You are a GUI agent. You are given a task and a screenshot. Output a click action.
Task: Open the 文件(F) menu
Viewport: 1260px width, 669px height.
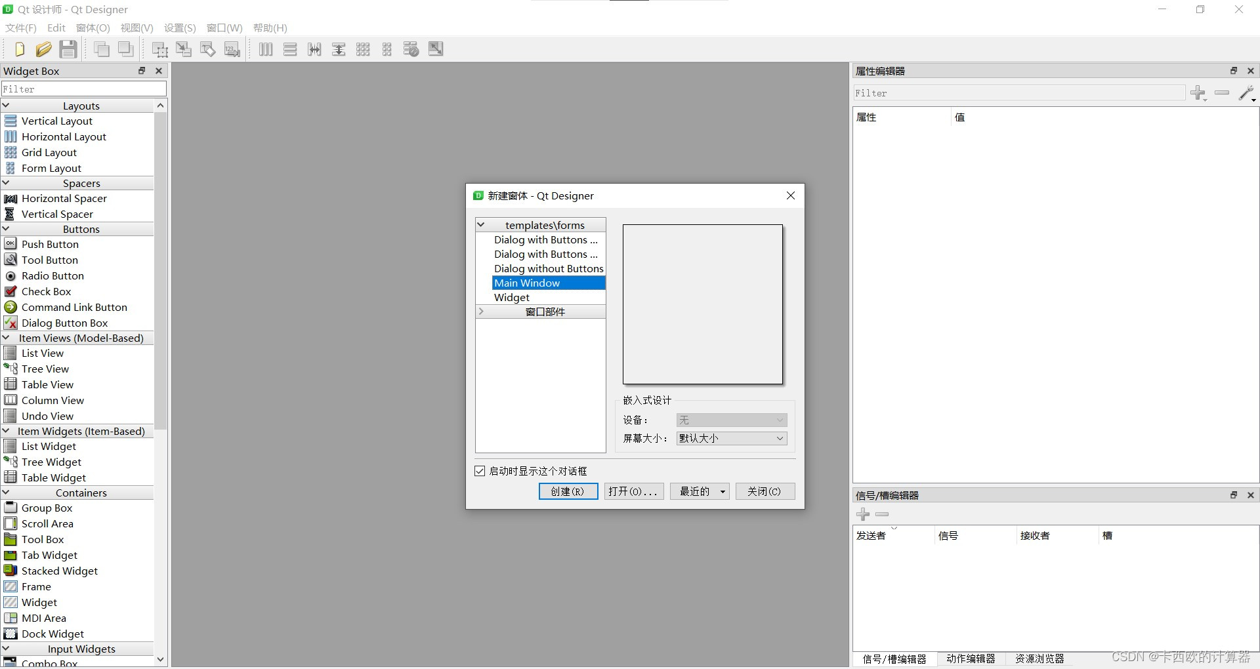pyautogui.click(x=20, y=28)
